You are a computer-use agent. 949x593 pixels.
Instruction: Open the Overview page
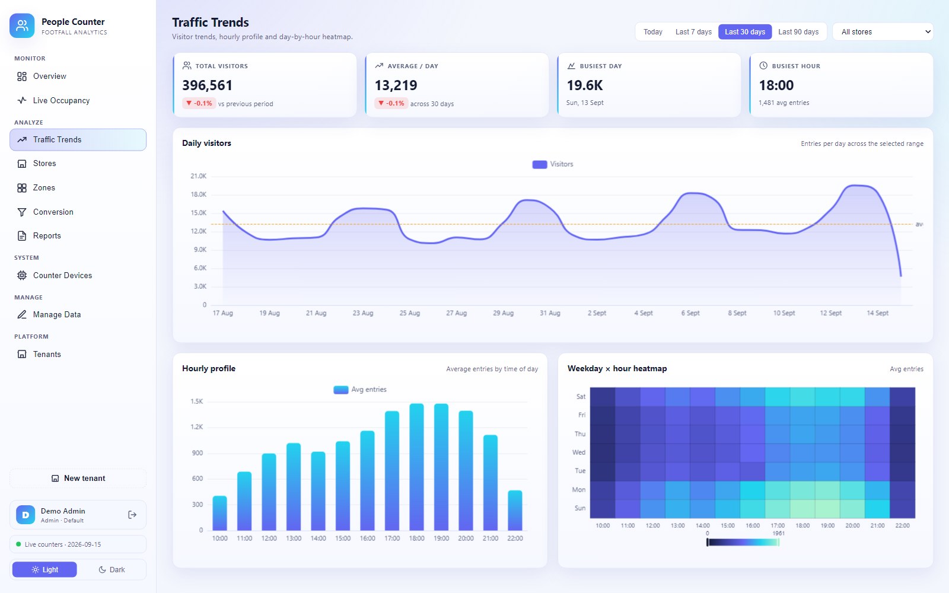pyautogui.click(x=78, y=76)
